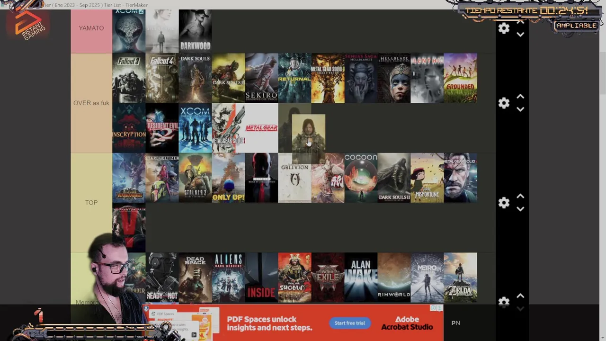Screen dimensions: 606x341
Task: Select the Hitman cover
Action: 261,178
